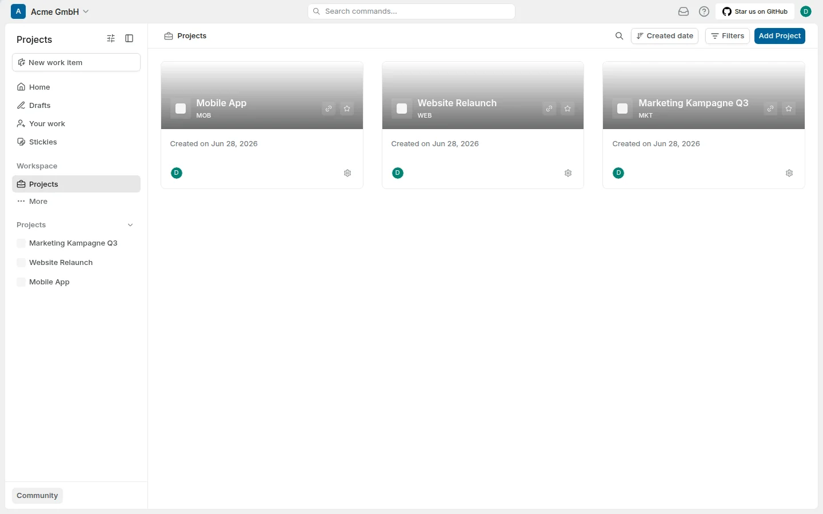Focus the Search commands field

click(411, 11)
